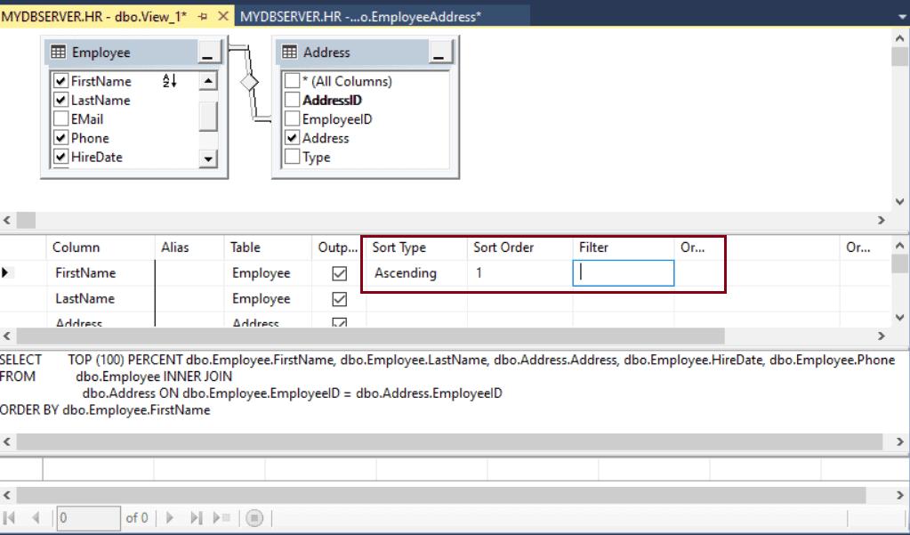Go to first record in navigator

(x=11, y=517)
